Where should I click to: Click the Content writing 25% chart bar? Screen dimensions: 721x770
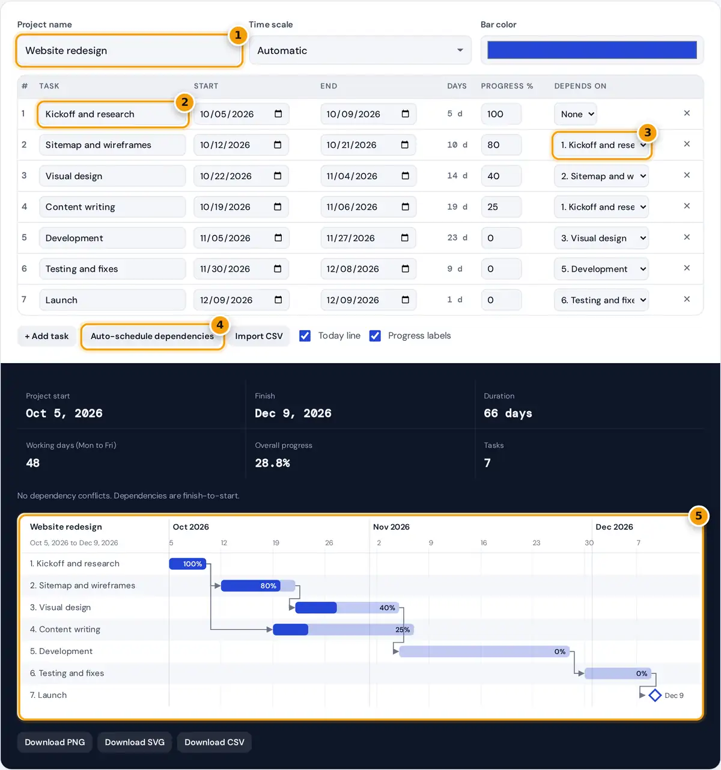point(344,630)
